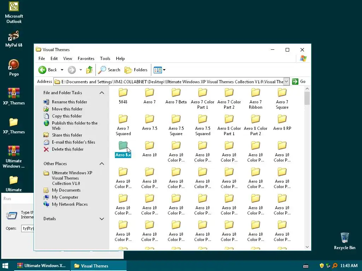Select the Aero 7 Square folder
Viewport: 362px width, 271px height.
(282, 99)
